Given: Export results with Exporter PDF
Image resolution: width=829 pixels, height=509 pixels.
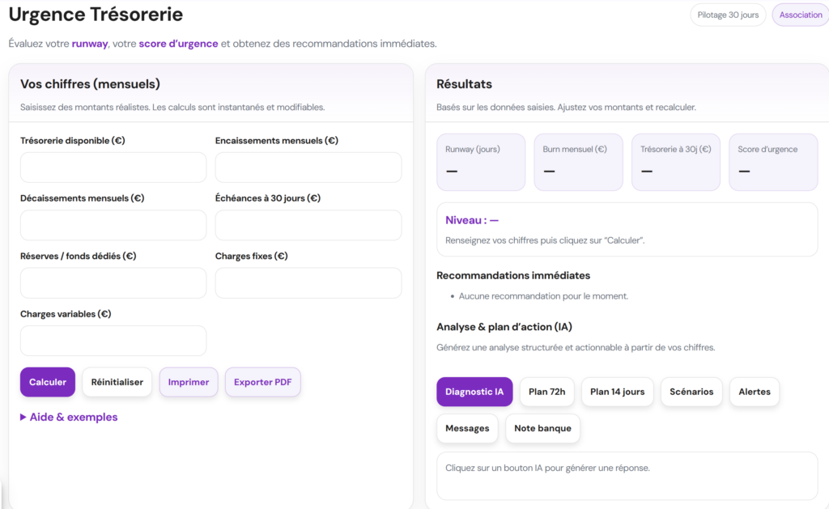Looking at the screenshot, I should coord(262,382).
